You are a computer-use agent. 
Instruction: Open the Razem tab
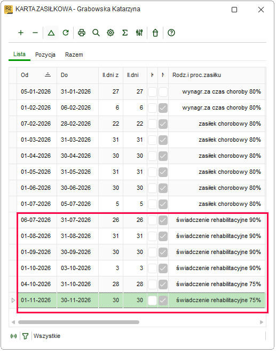click(x=74, y=55)
